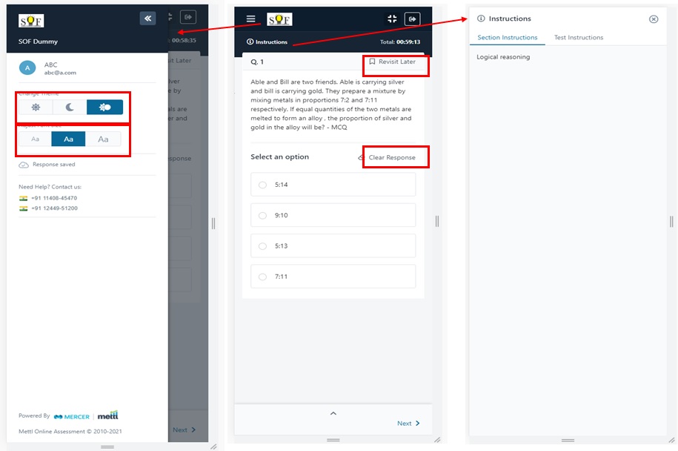Click the logout/exit test icon
Viewport: 678px width, 451px height.
[412, 19]
